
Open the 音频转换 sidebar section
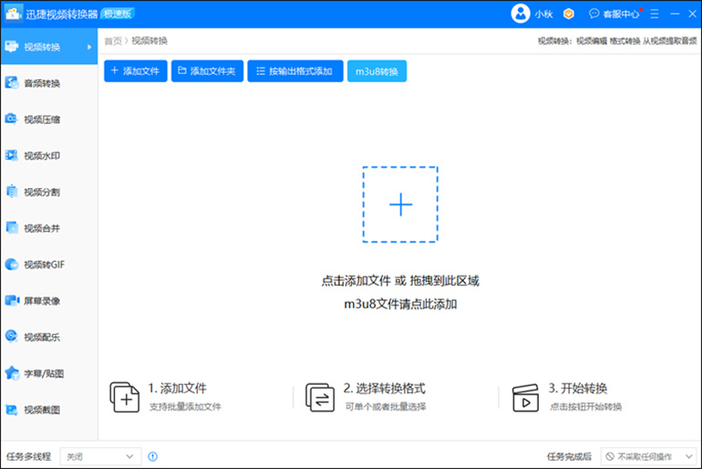[49, 83]
